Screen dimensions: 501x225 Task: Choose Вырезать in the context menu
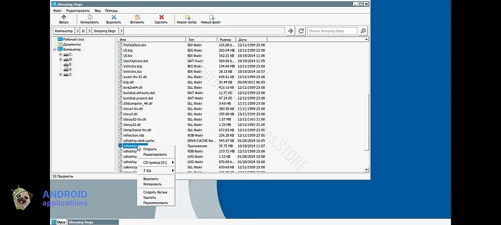[x=156, y=179]
